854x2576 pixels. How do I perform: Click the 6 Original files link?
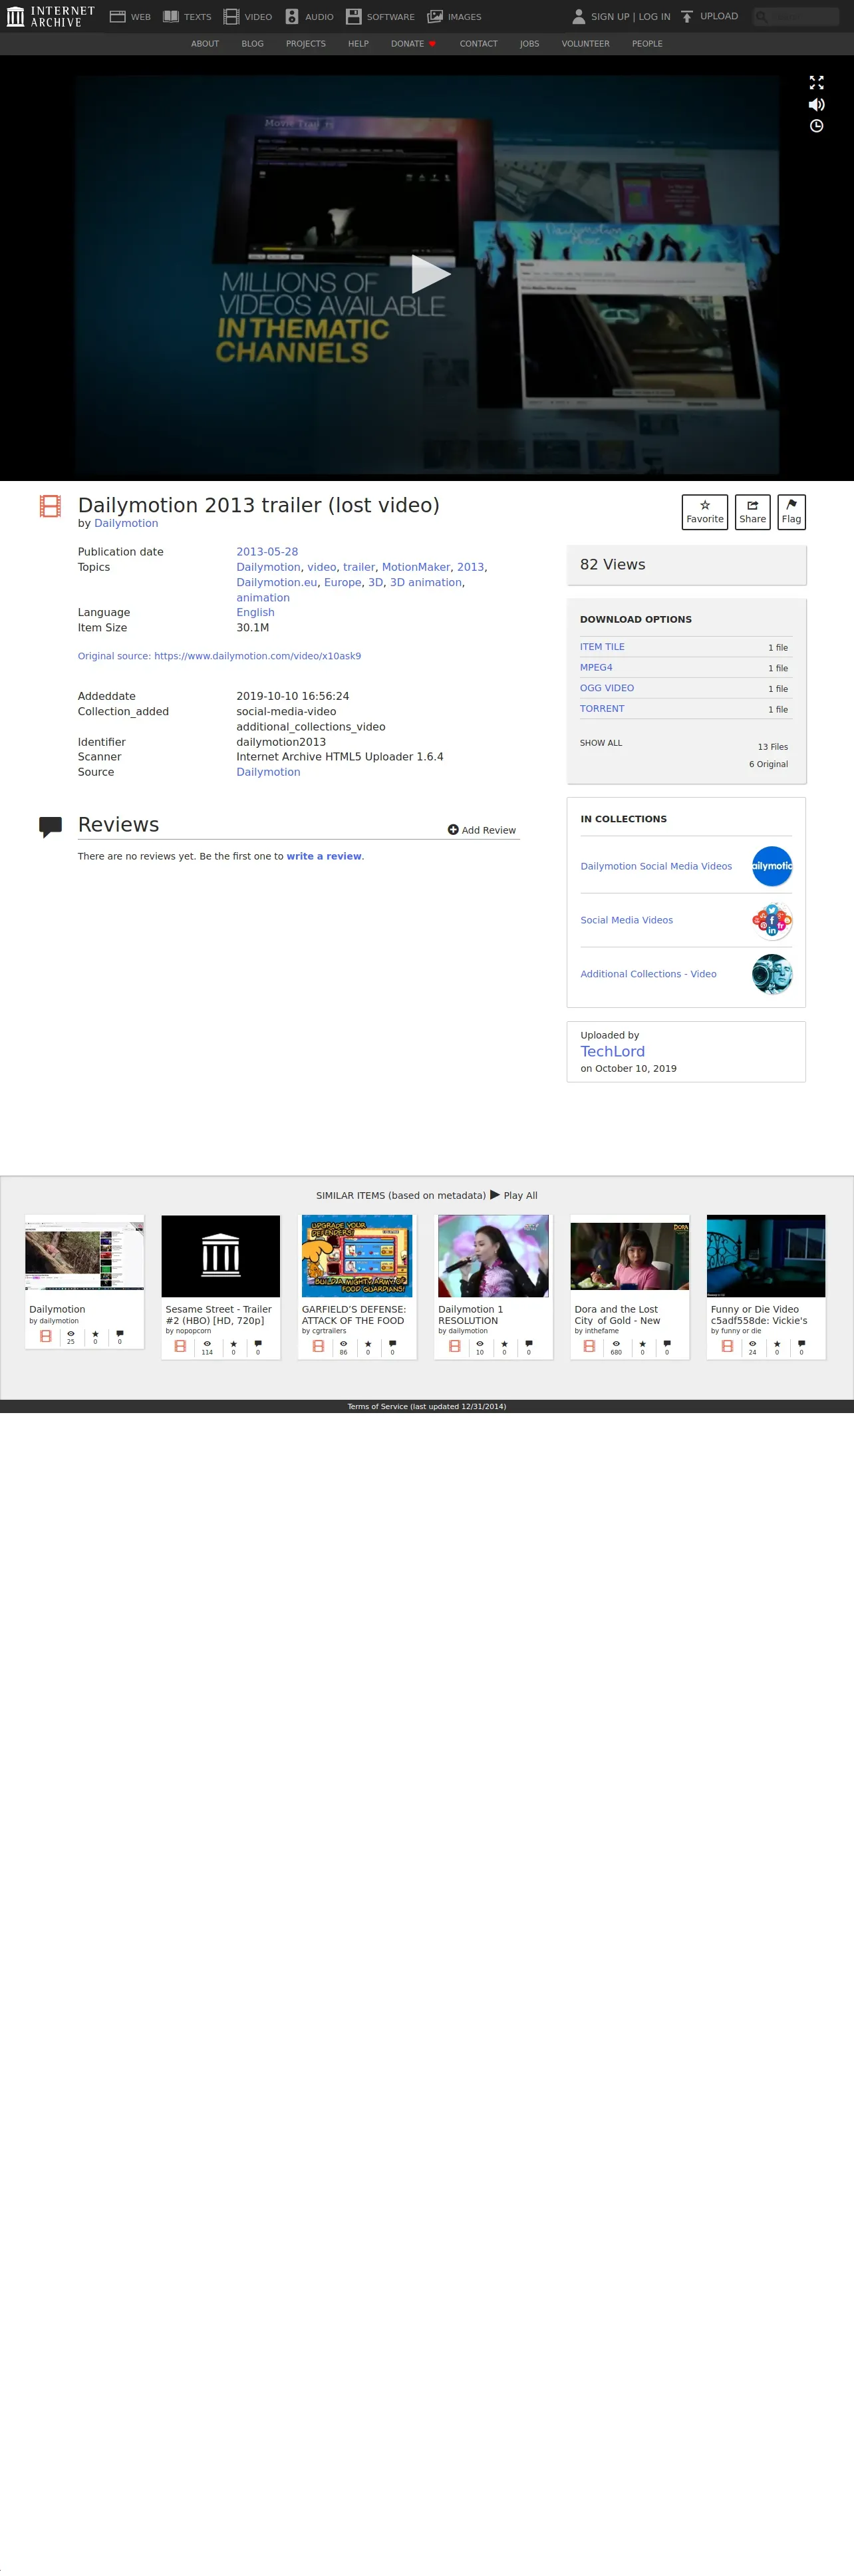point(768,764)
